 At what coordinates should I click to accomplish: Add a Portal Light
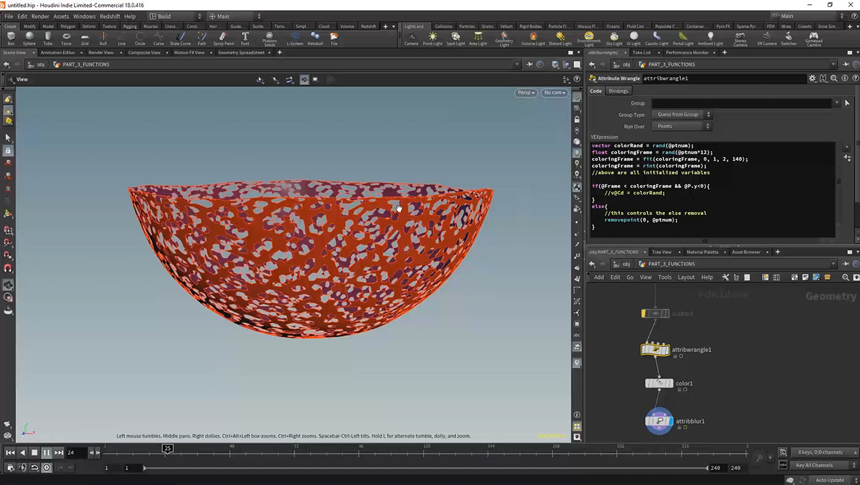tap(683, 38)
